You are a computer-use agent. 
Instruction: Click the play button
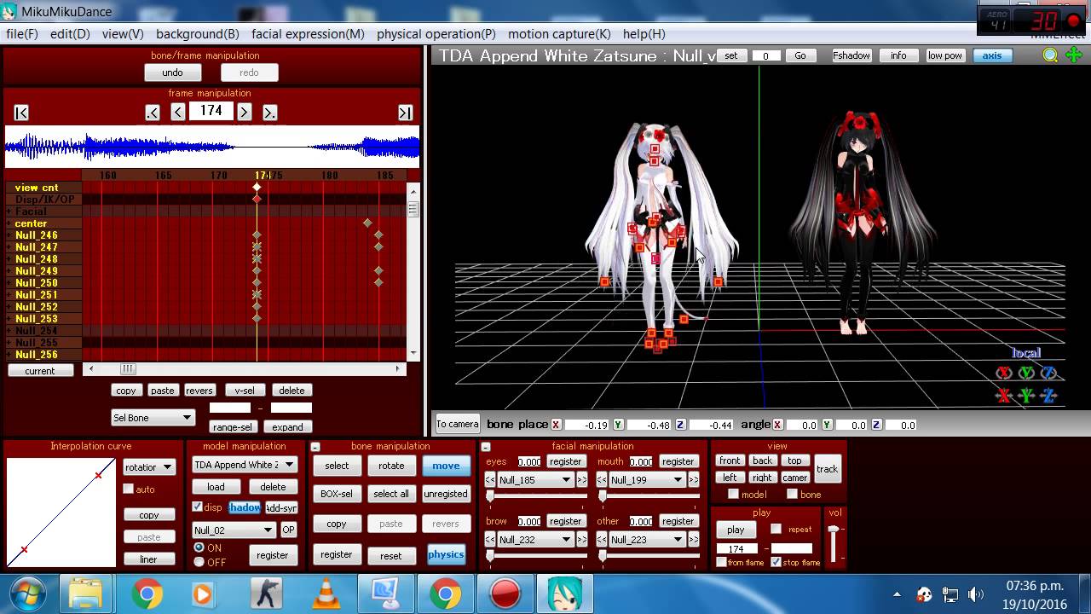tap(736, 530)
